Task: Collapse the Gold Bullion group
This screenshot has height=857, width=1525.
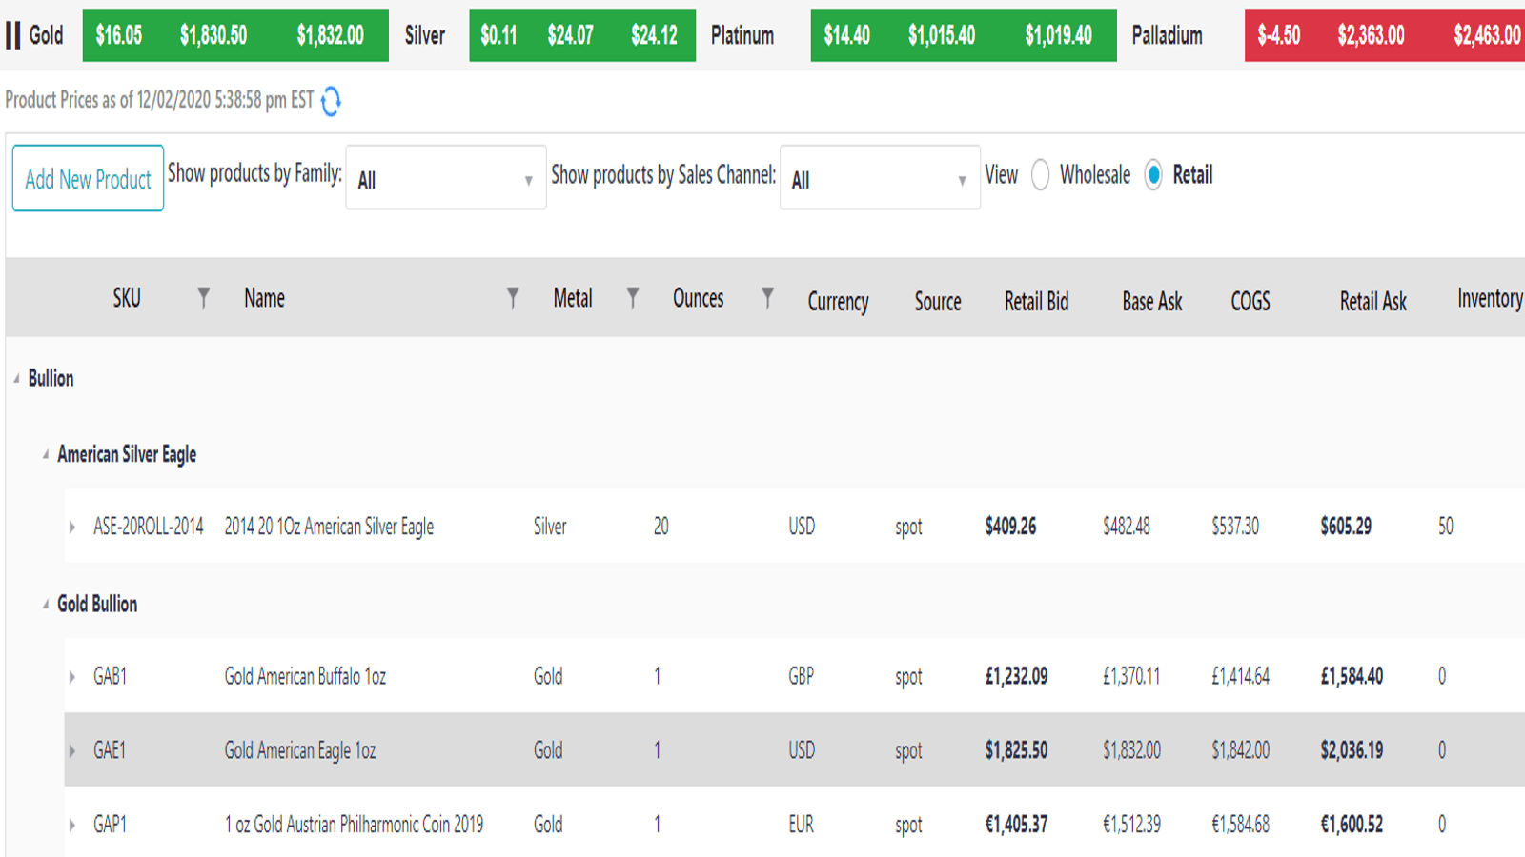Action: pos(44,604)
